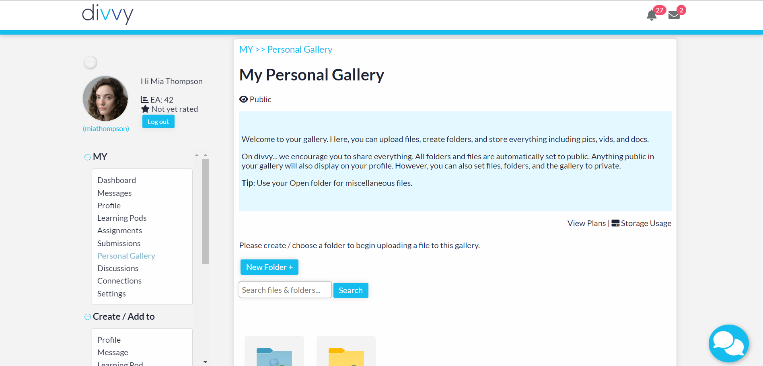This screenshot has width=763, height=366.
Task: Open the notifications bell icon
Action: (x=652, y=15)
